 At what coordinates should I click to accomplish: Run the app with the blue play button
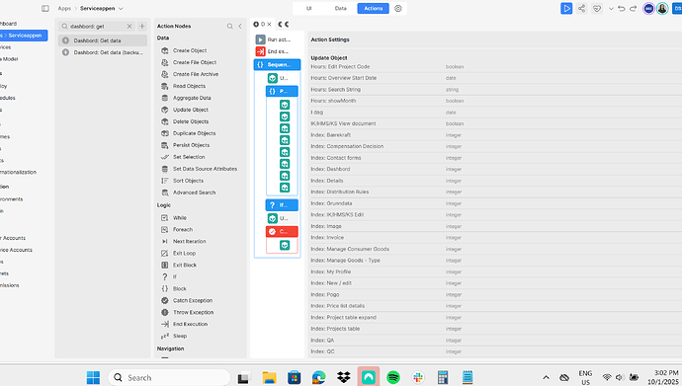pos(566,8)
